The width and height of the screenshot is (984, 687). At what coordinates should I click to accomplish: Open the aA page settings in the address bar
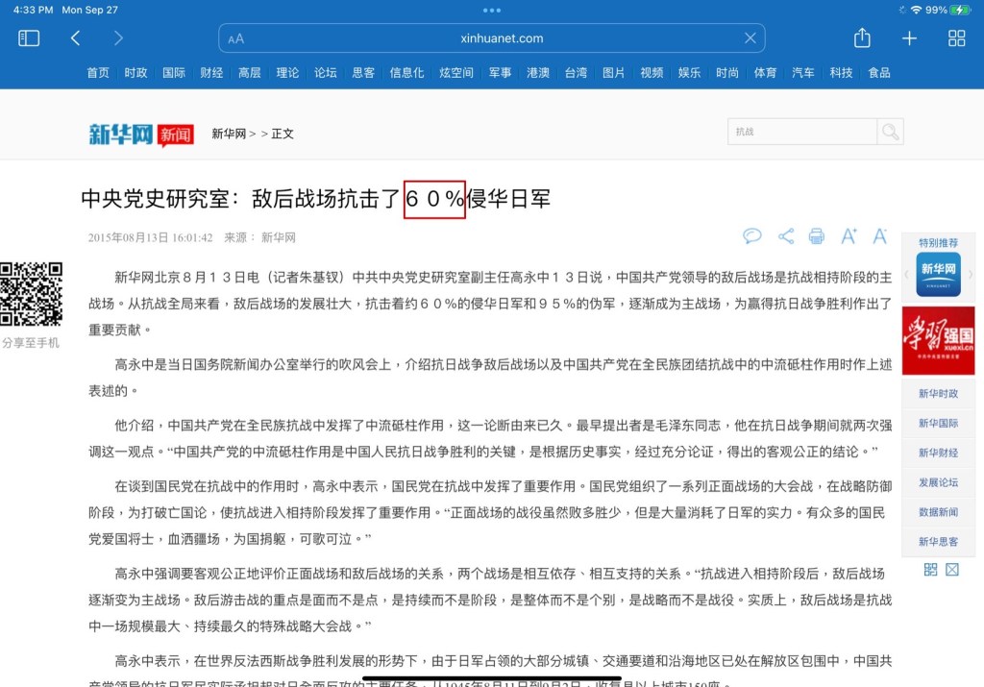[236, 38]
